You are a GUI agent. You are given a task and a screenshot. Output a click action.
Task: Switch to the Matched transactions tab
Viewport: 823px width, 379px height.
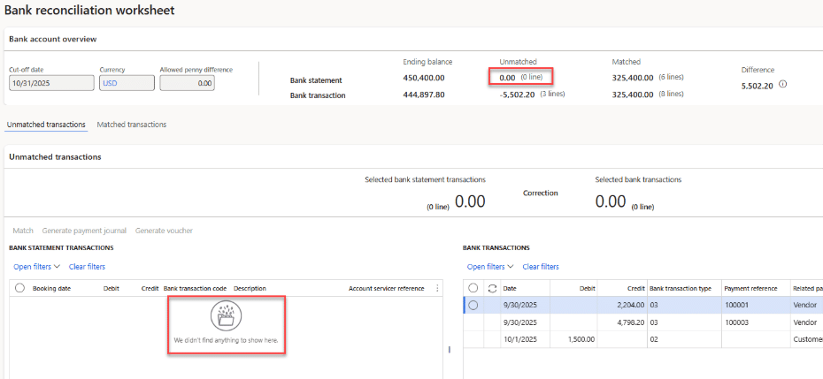pos(132,125)
